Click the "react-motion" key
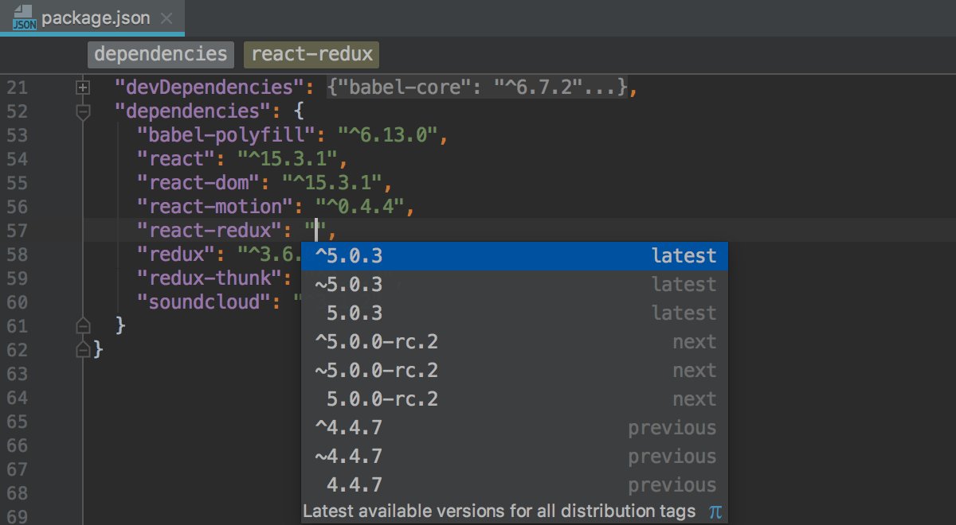956x525 pixels. (x=216, y=206)
